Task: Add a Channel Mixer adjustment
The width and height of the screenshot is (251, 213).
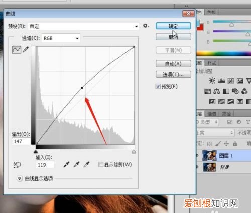Action: coord(244,91)
